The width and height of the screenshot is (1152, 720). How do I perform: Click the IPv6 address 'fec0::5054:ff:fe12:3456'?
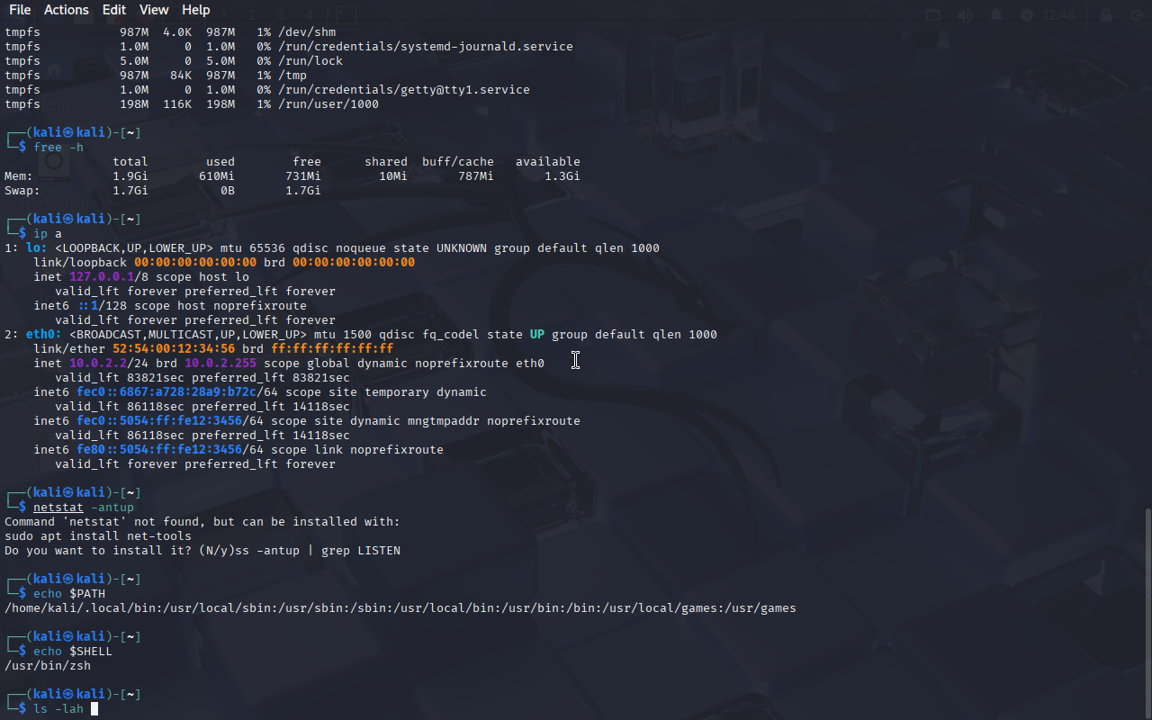(x=159, y=421)
